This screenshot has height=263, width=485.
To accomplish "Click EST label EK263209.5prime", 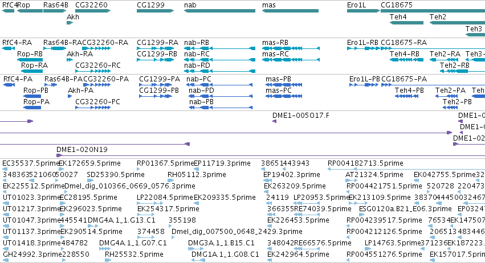I will point(295,186).
